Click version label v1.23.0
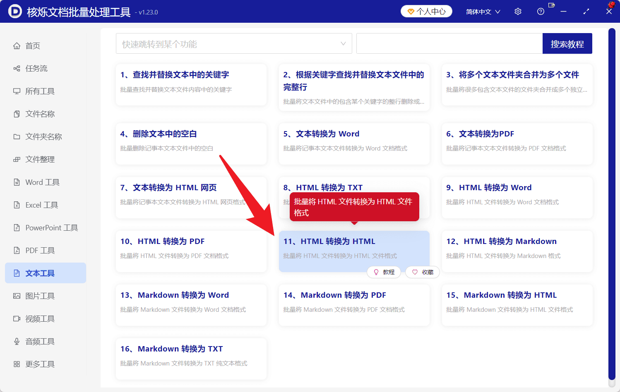Image resolution: width=620 pixels, height=392 pixels. (147, 12)
